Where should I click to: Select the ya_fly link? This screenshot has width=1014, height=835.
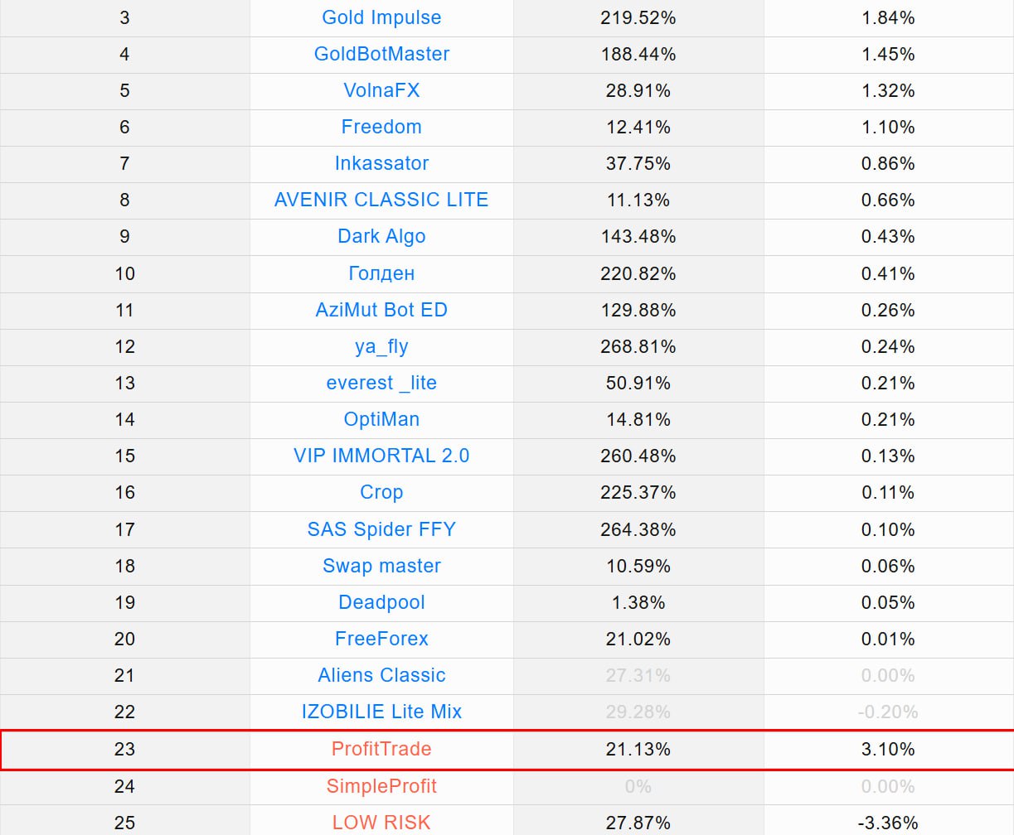click(381, 346)
